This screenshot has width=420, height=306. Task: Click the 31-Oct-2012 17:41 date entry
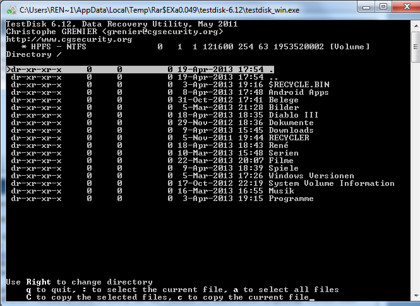[220, 100]
